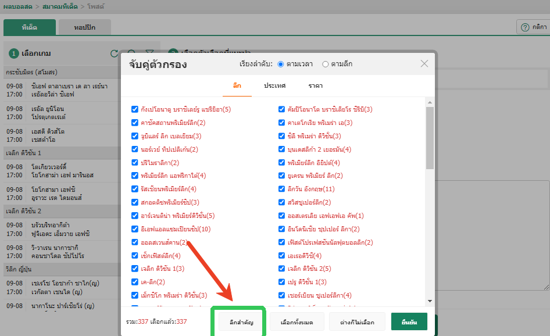Click the league list scroll-up arrow
550x336 pixels.
pyautogui.click(x=430, y=102)
